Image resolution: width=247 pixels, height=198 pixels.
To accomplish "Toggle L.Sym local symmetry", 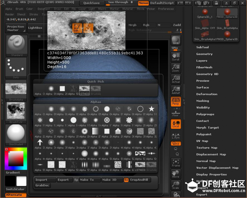I will pos(176,136).
